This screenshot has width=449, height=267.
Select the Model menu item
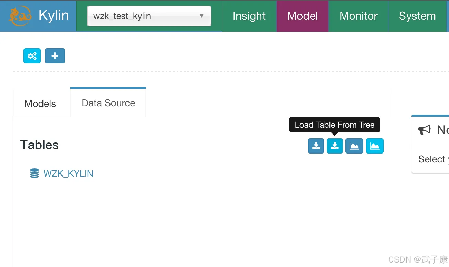[x=303, y=16]
